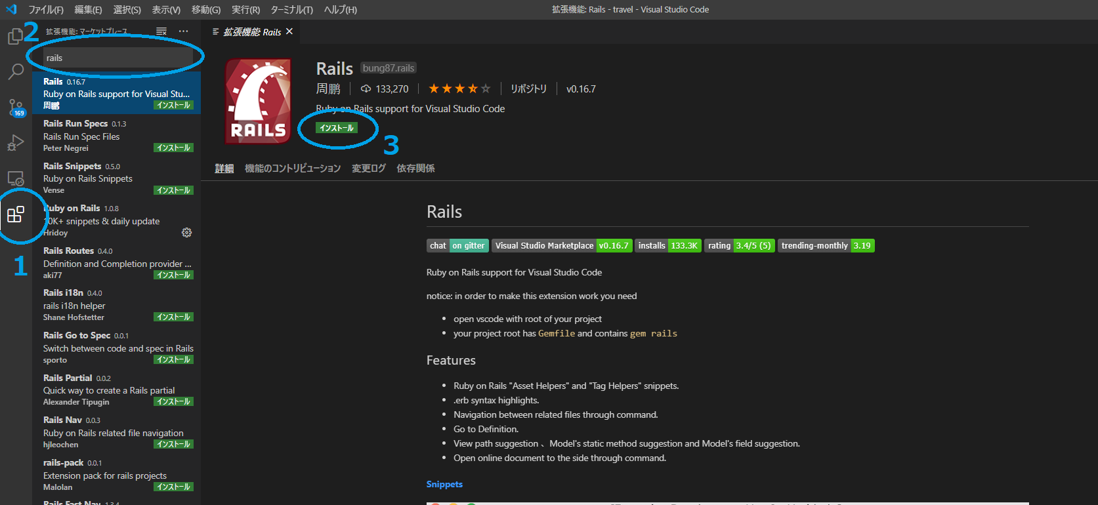Open the Explorer view in the activity bar
The width and height of the screenshot is (1098, 505).
[15, 36]
